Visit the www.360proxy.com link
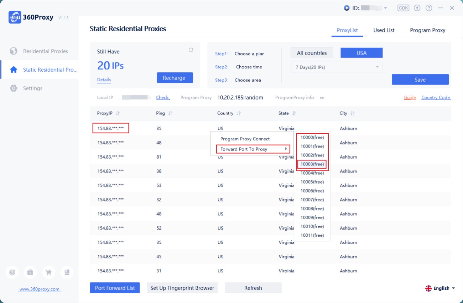Viewport: 463px width, 303px height. pyautogui.click(x=40, y=289)
